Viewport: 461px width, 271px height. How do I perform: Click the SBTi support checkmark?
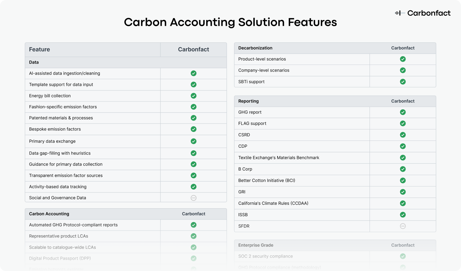(x=403, y=82)
